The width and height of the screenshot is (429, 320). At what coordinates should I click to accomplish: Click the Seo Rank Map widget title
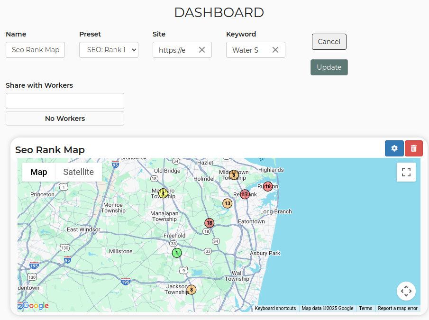click(50, 150)
